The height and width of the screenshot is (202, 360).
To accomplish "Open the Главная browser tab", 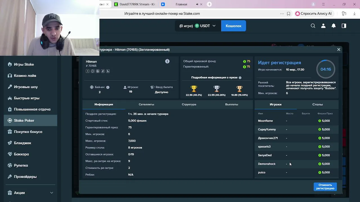I will pyautogui.click(x=181, y=4).
